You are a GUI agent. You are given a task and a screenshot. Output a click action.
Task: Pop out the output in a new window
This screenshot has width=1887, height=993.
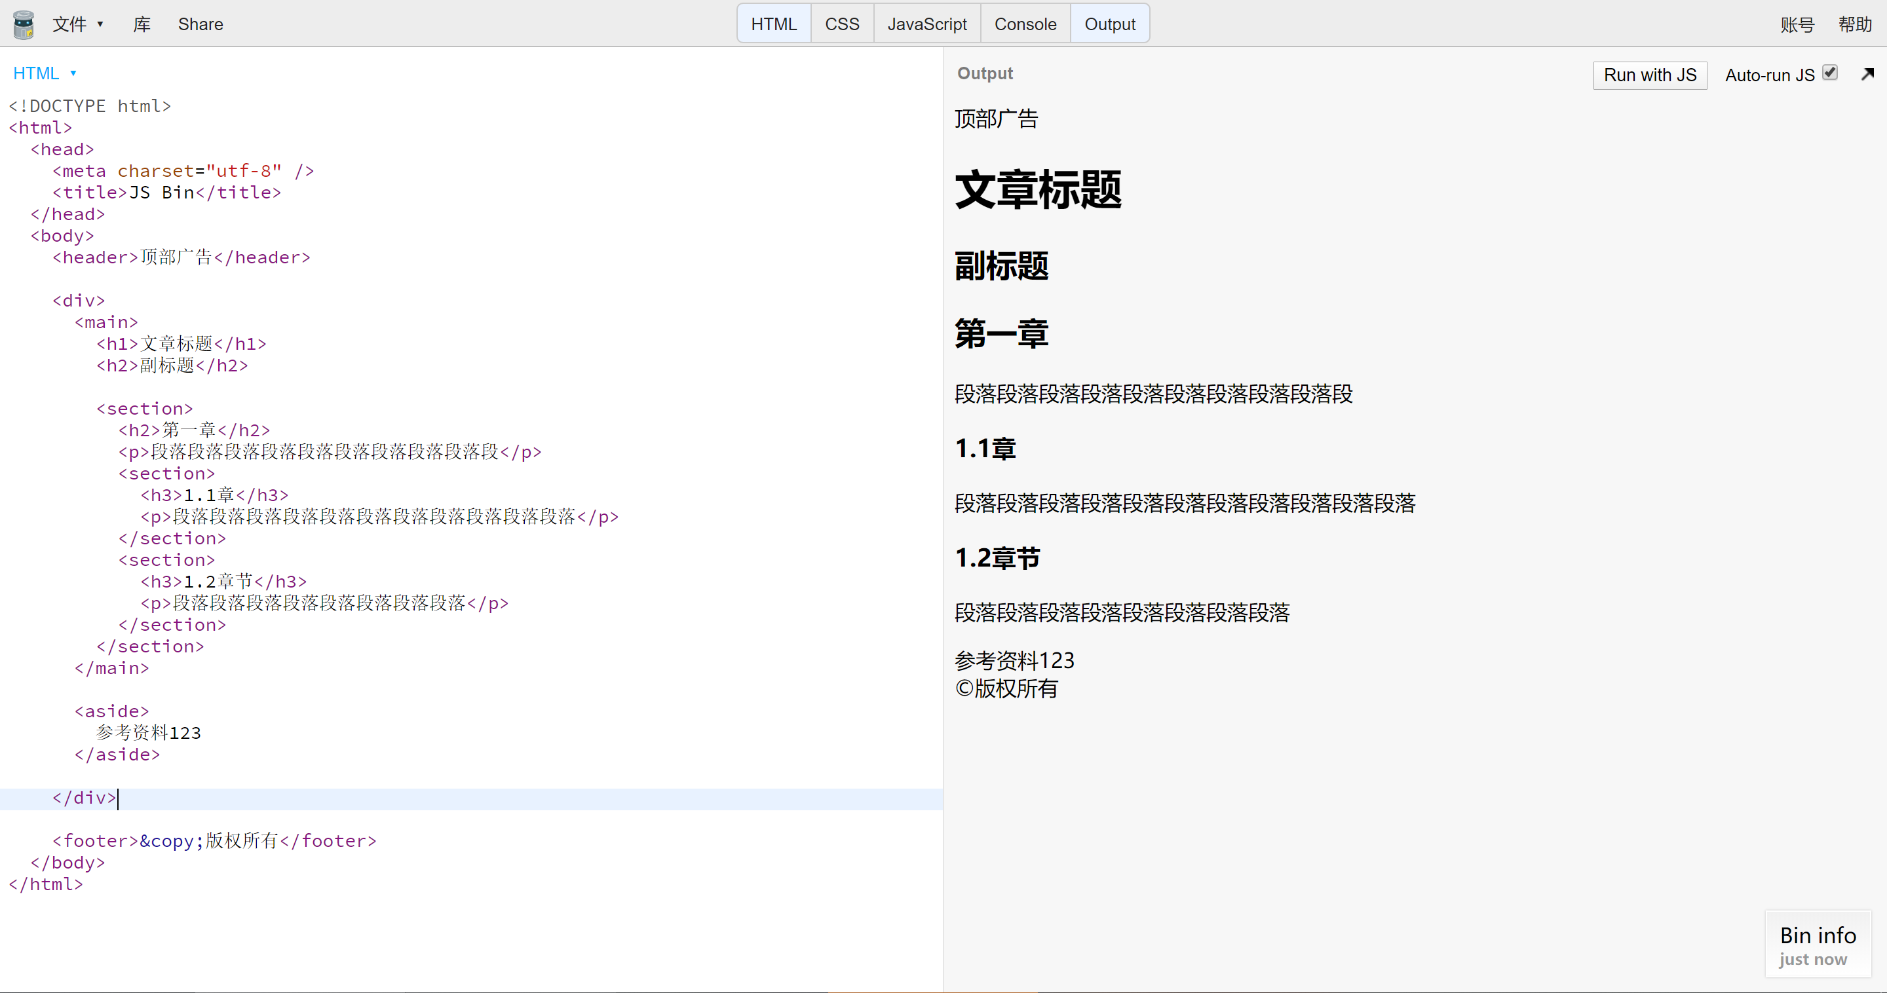[x=1867, y=74]
